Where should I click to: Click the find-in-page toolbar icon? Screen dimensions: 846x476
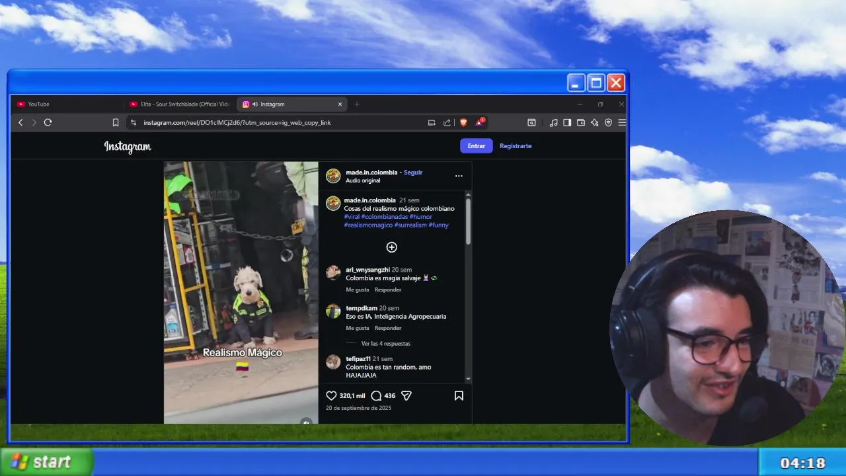coord(531,122)
